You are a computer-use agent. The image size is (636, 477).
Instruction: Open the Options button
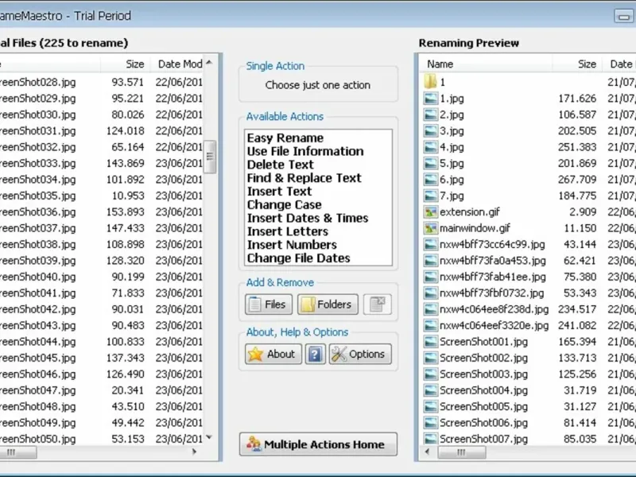point(360,354)
